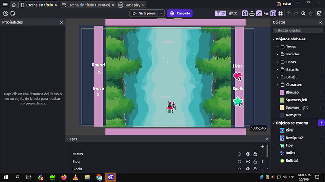
Task: Expand the Characters folder
Action: coord(277,85)
